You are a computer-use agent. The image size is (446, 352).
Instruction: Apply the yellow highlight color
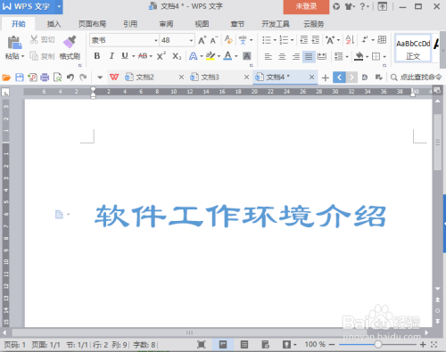(211, 56)
